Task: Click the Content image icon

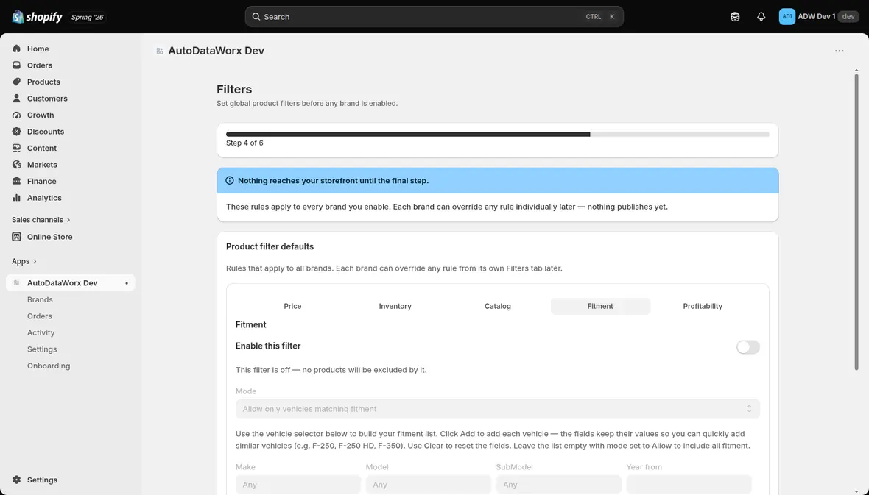Action: (x=17, y=149)
